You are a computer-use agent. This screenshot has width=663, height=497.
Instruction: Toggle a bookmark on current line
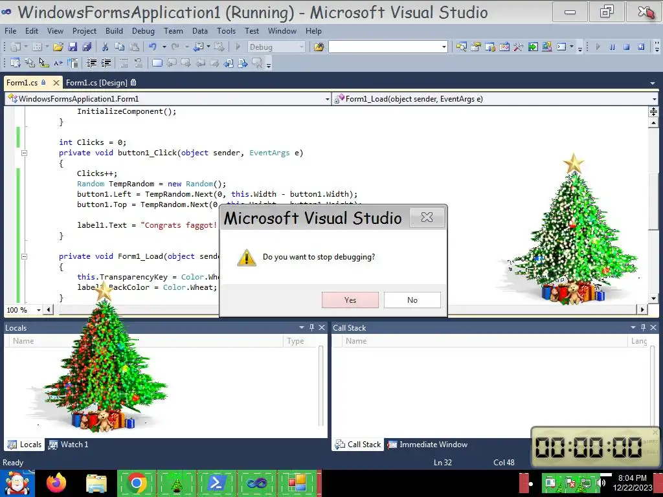(157, 63)
